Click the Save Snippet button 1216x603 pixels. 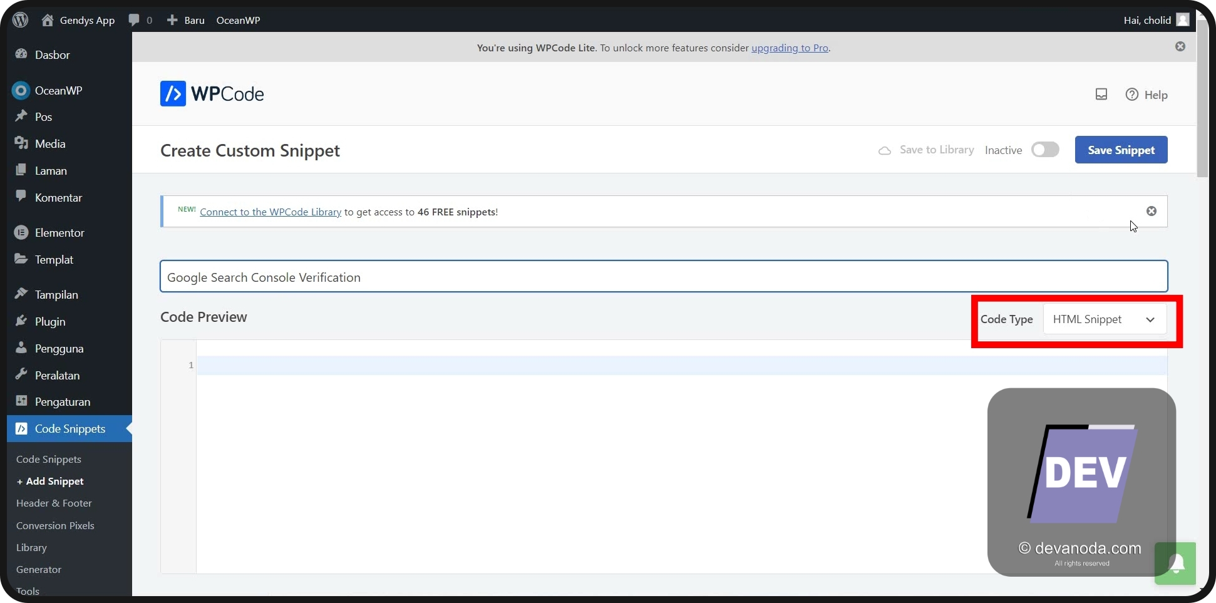tap(1121, 150)
